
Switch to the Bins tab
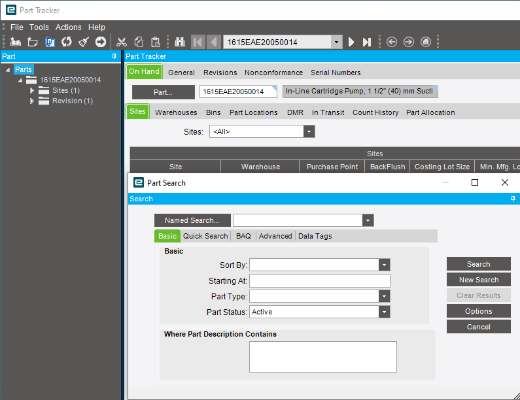click(x=213, y=112)
